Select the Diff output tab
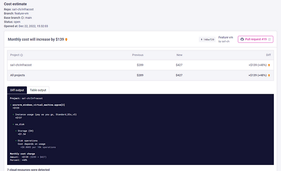This screenshot has width=281, height=171. [x=17, y=90]
